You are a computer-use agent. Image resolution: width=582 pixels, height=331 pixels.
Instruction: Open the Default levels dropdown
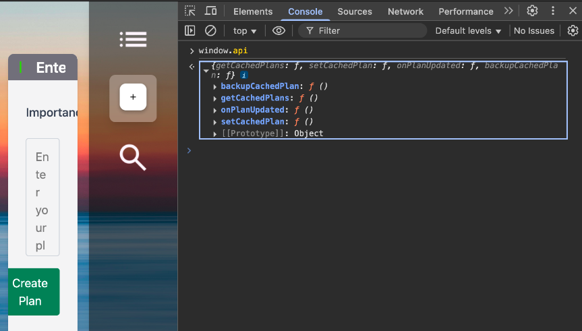468,31
